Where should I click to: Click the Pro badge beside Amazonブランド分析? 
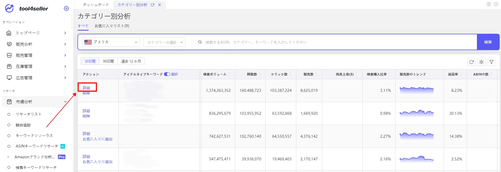62,157
